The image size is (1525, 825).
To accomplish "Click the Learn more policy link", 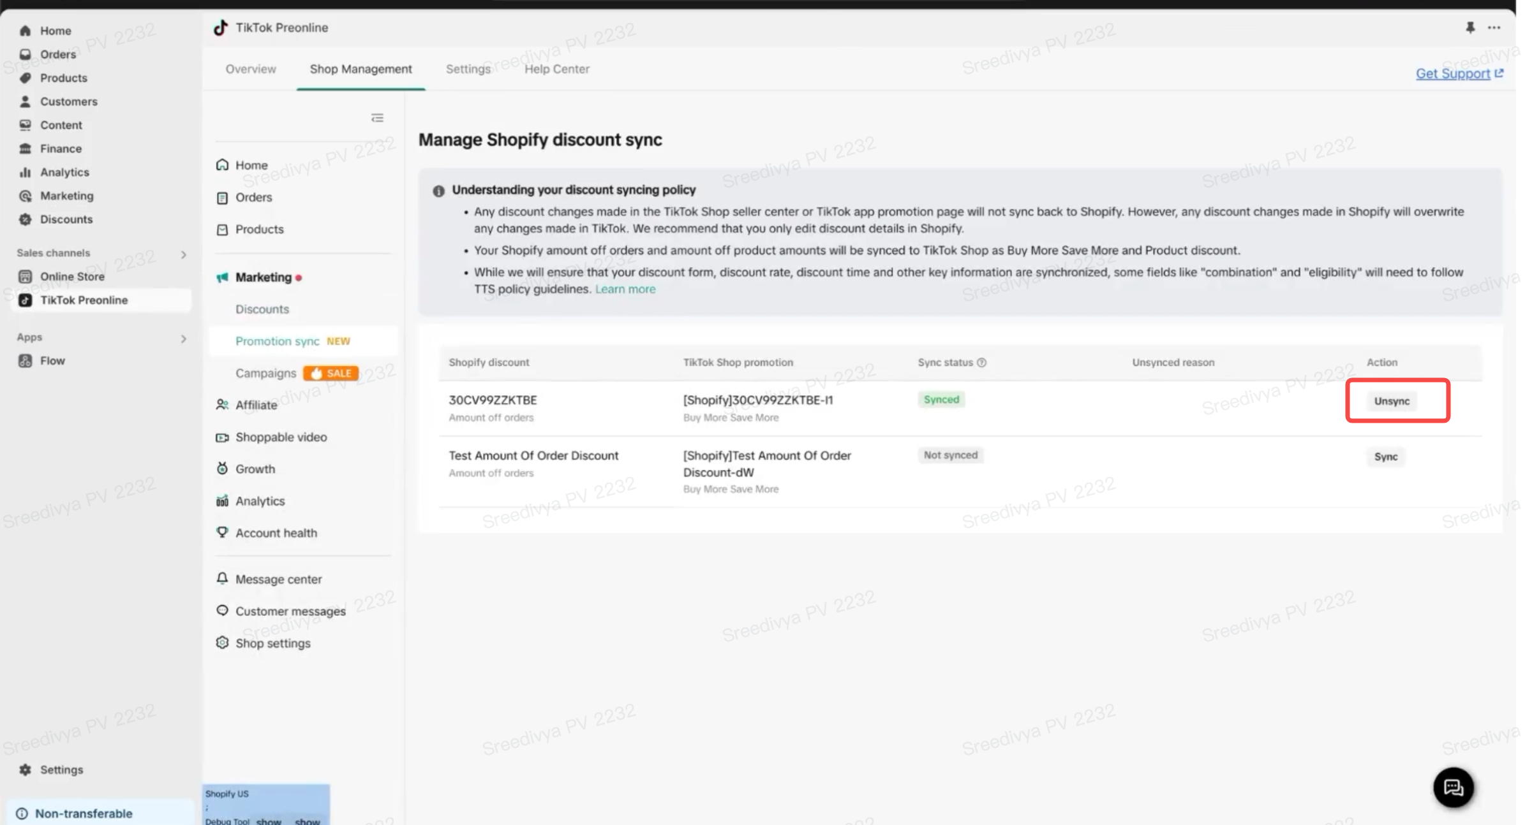I will click(x=625, y=289).
